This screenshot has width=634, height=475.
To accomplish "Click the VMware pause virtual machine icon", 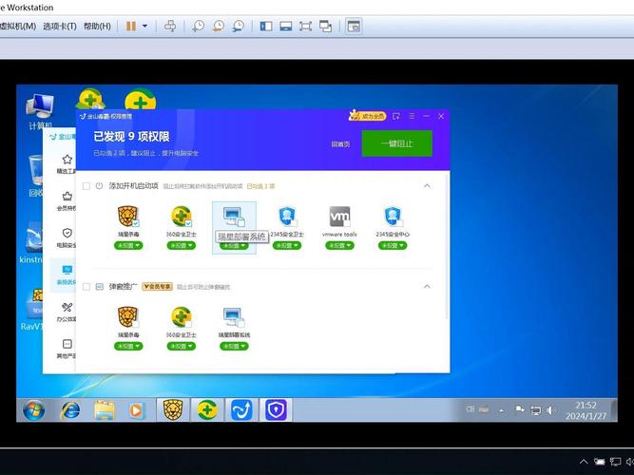I will click(x=130, y=27).
